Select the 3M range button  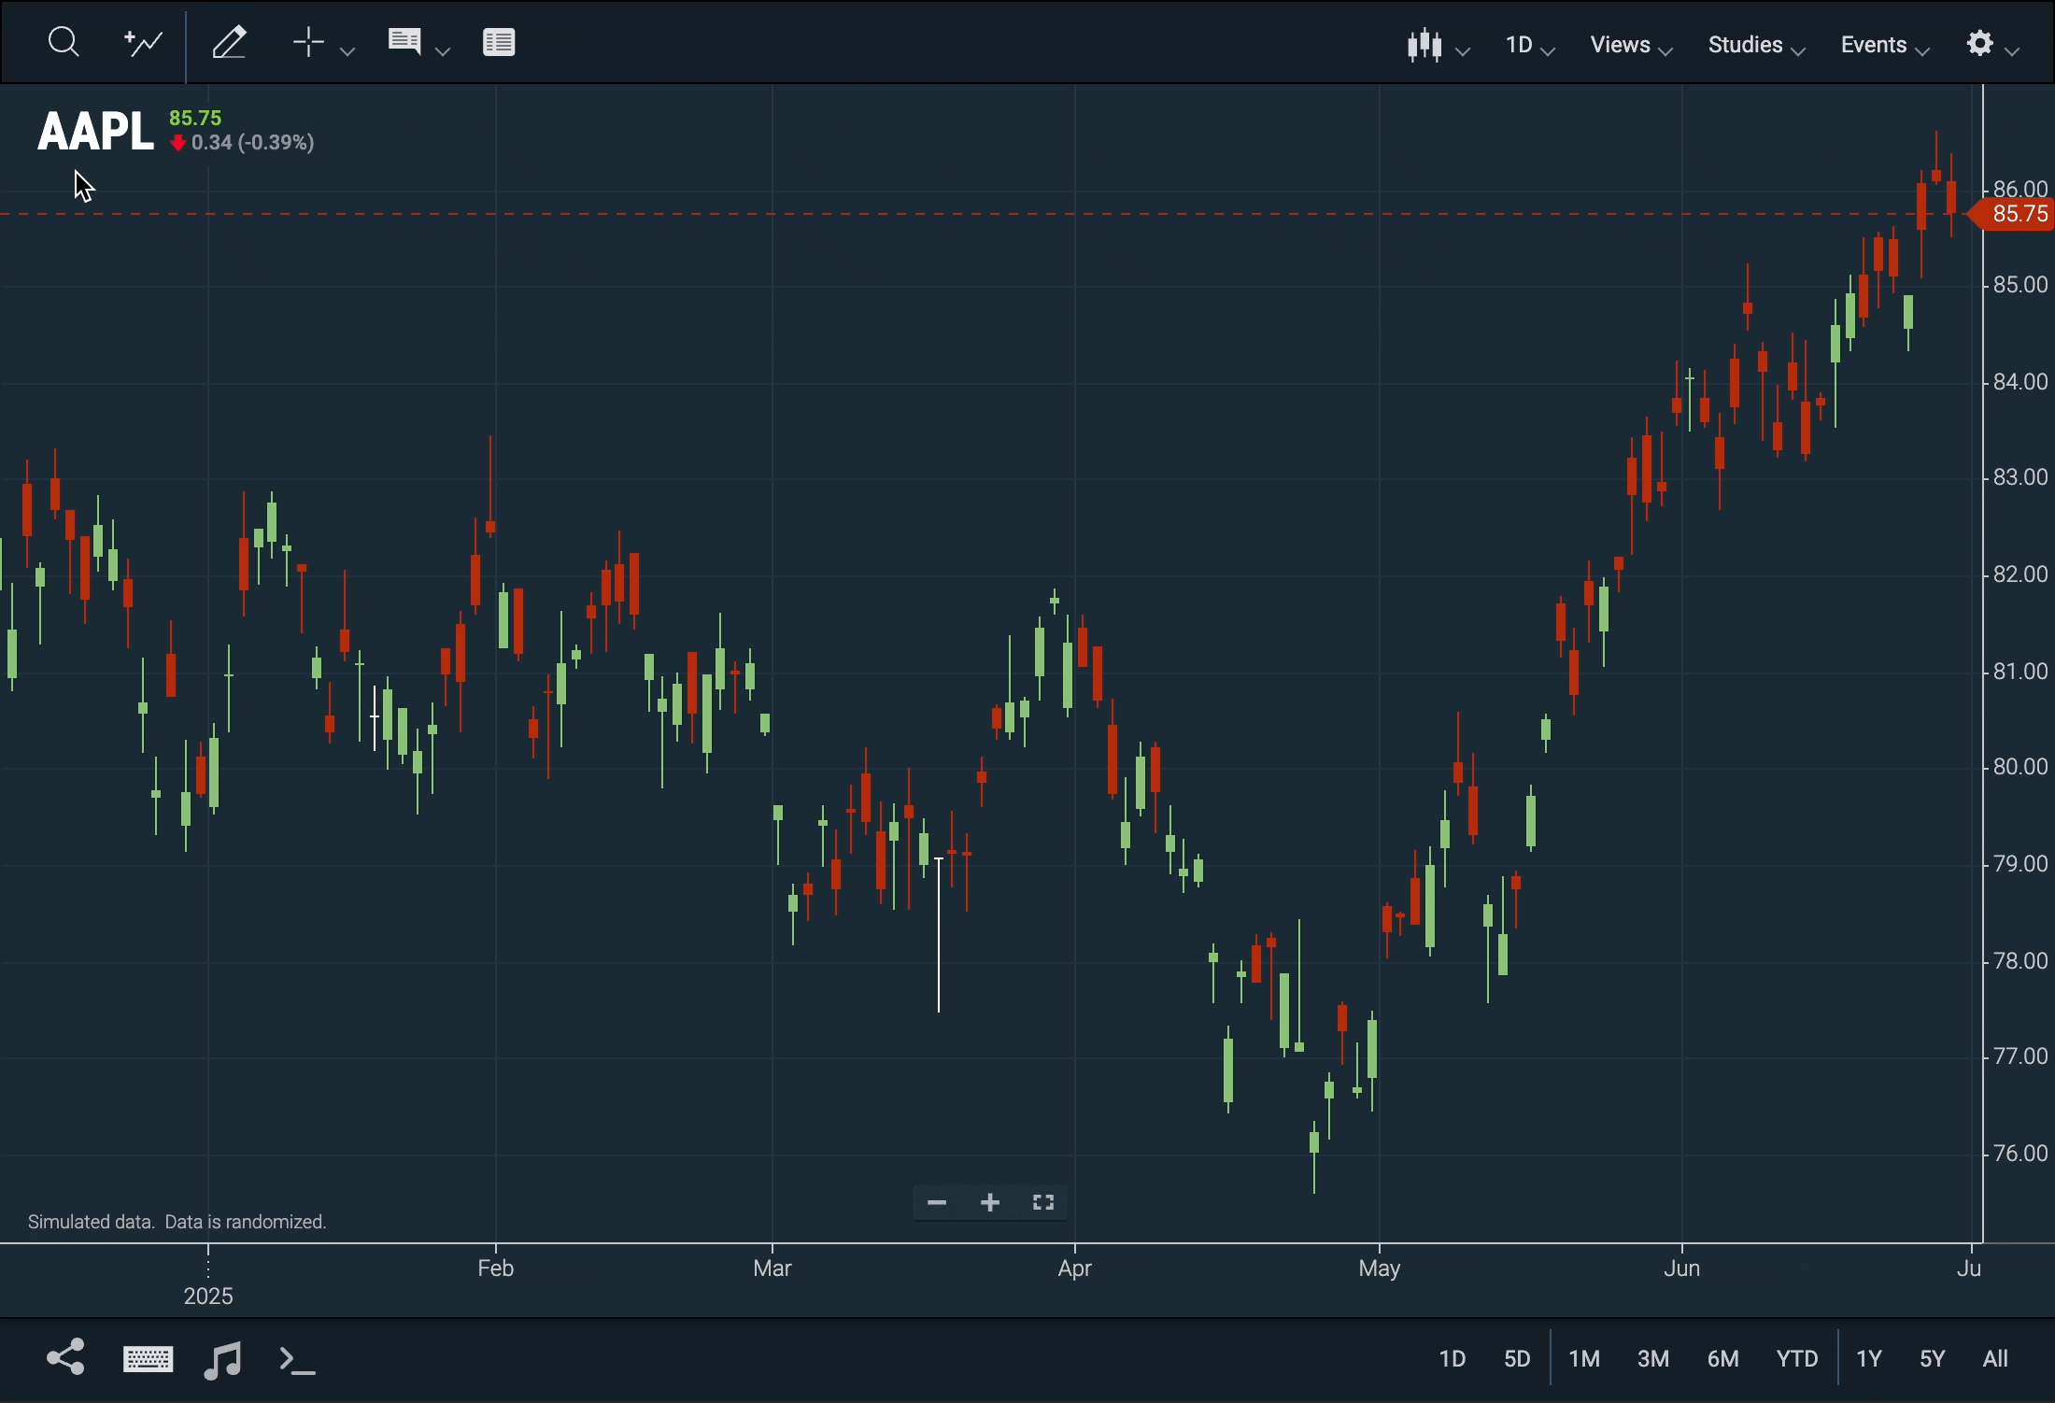pos(1655,1359)
